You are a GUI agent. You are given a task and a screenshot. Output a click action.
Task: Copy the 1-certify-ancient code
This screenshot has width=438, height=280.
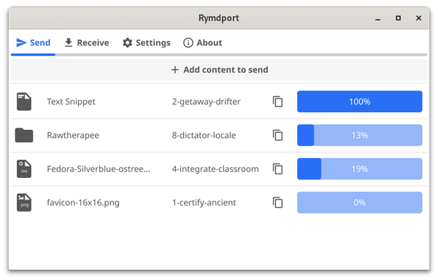coord(277,203)
